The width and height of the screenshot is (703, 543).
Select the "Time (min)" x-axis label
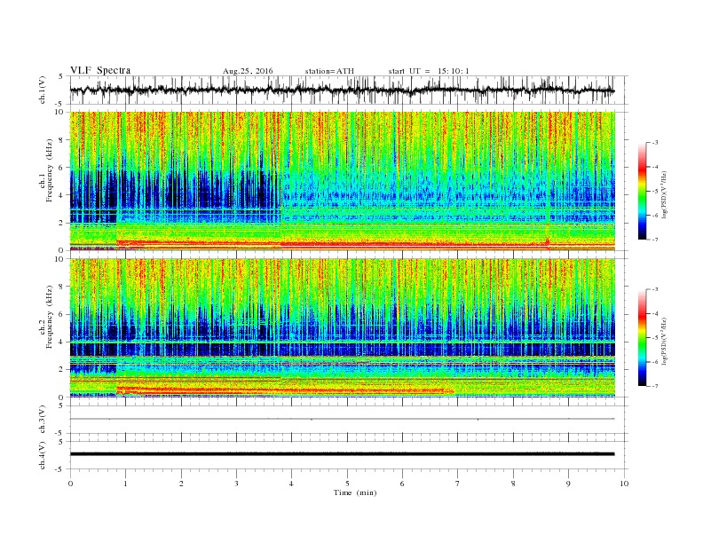(x=355, y=492)
